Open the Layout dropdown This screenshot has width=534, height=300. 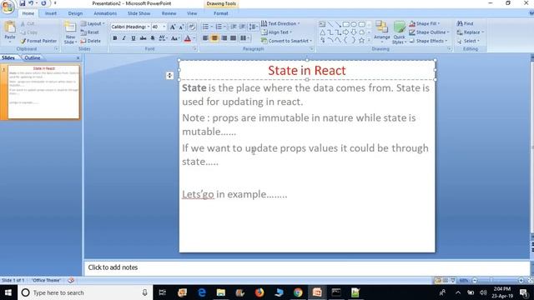point(93,24)
